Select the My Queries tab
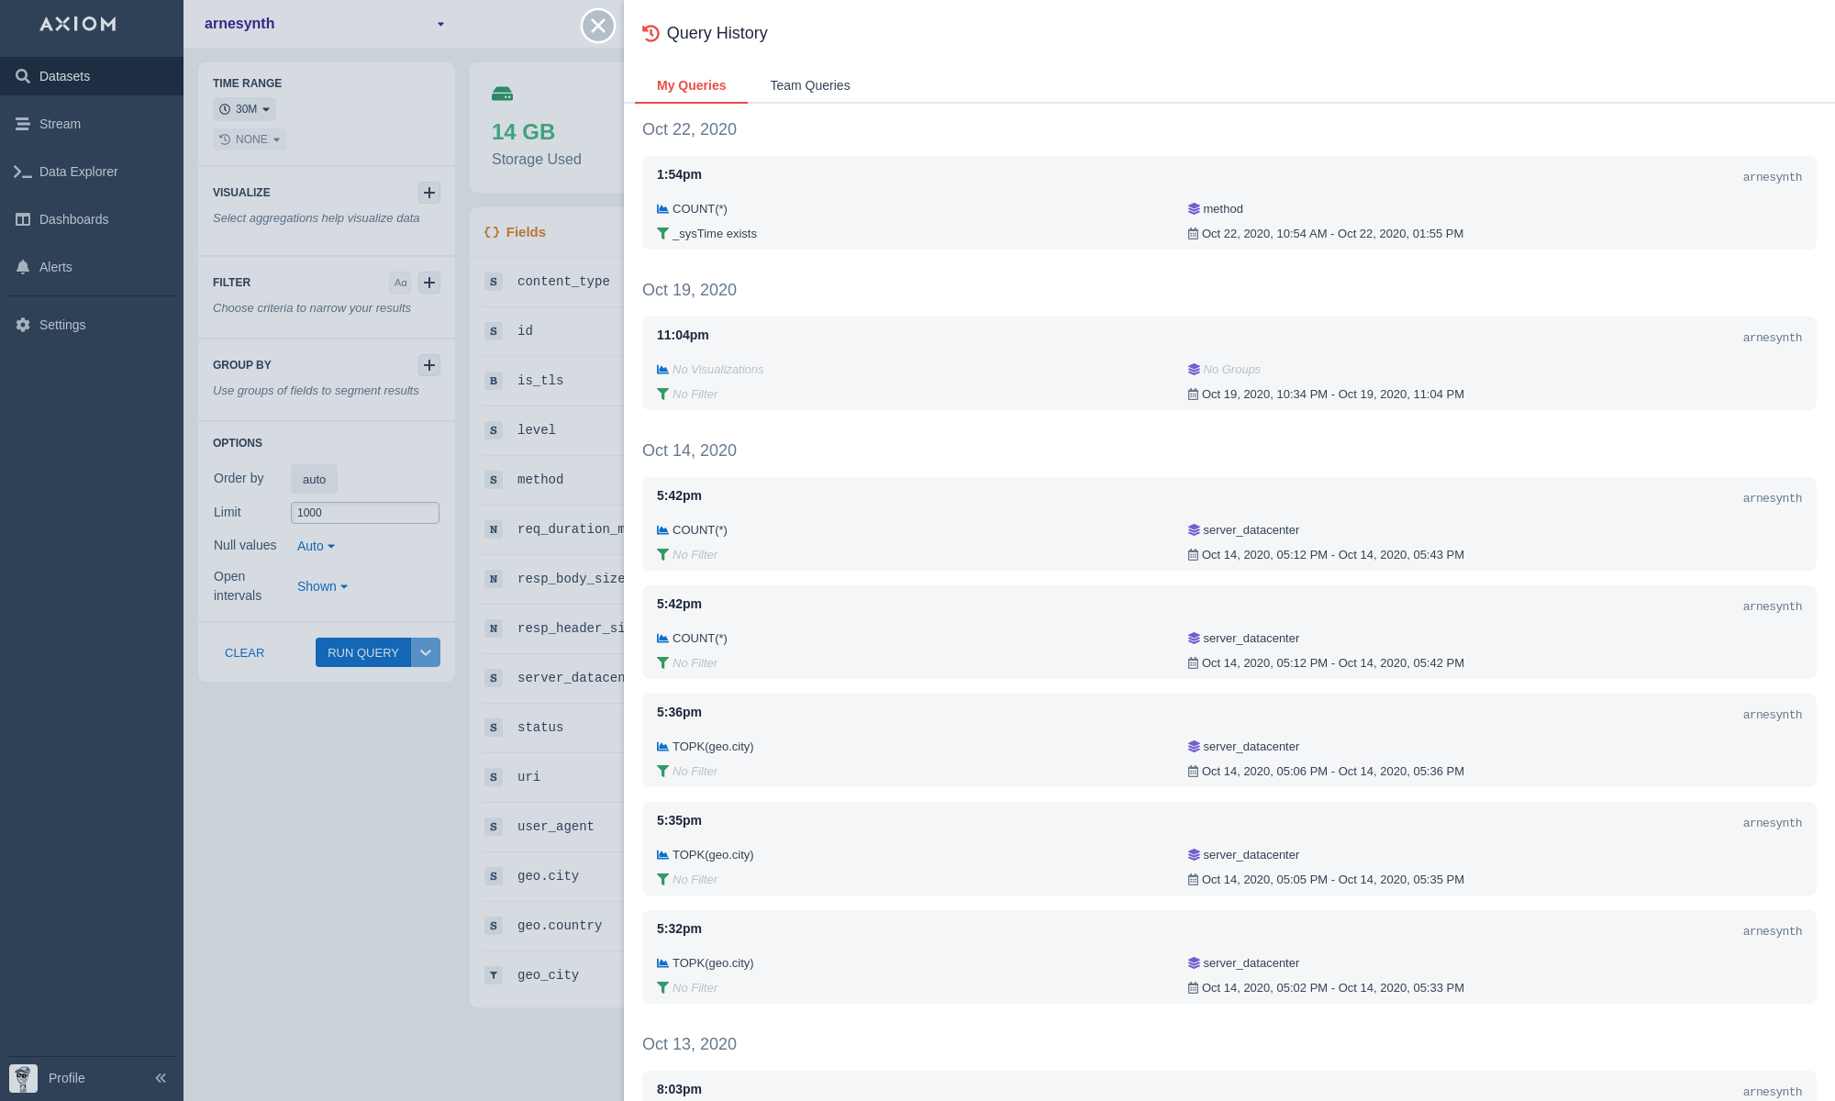This screenshot has height=1101, width=1835. (691, 85)
